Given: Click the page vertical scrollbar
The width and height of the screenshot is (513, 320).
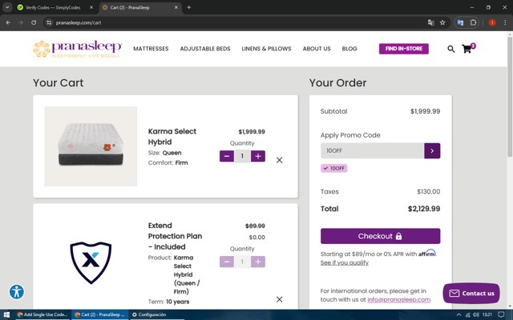Looking at the screenshot, I should point(510,98).
